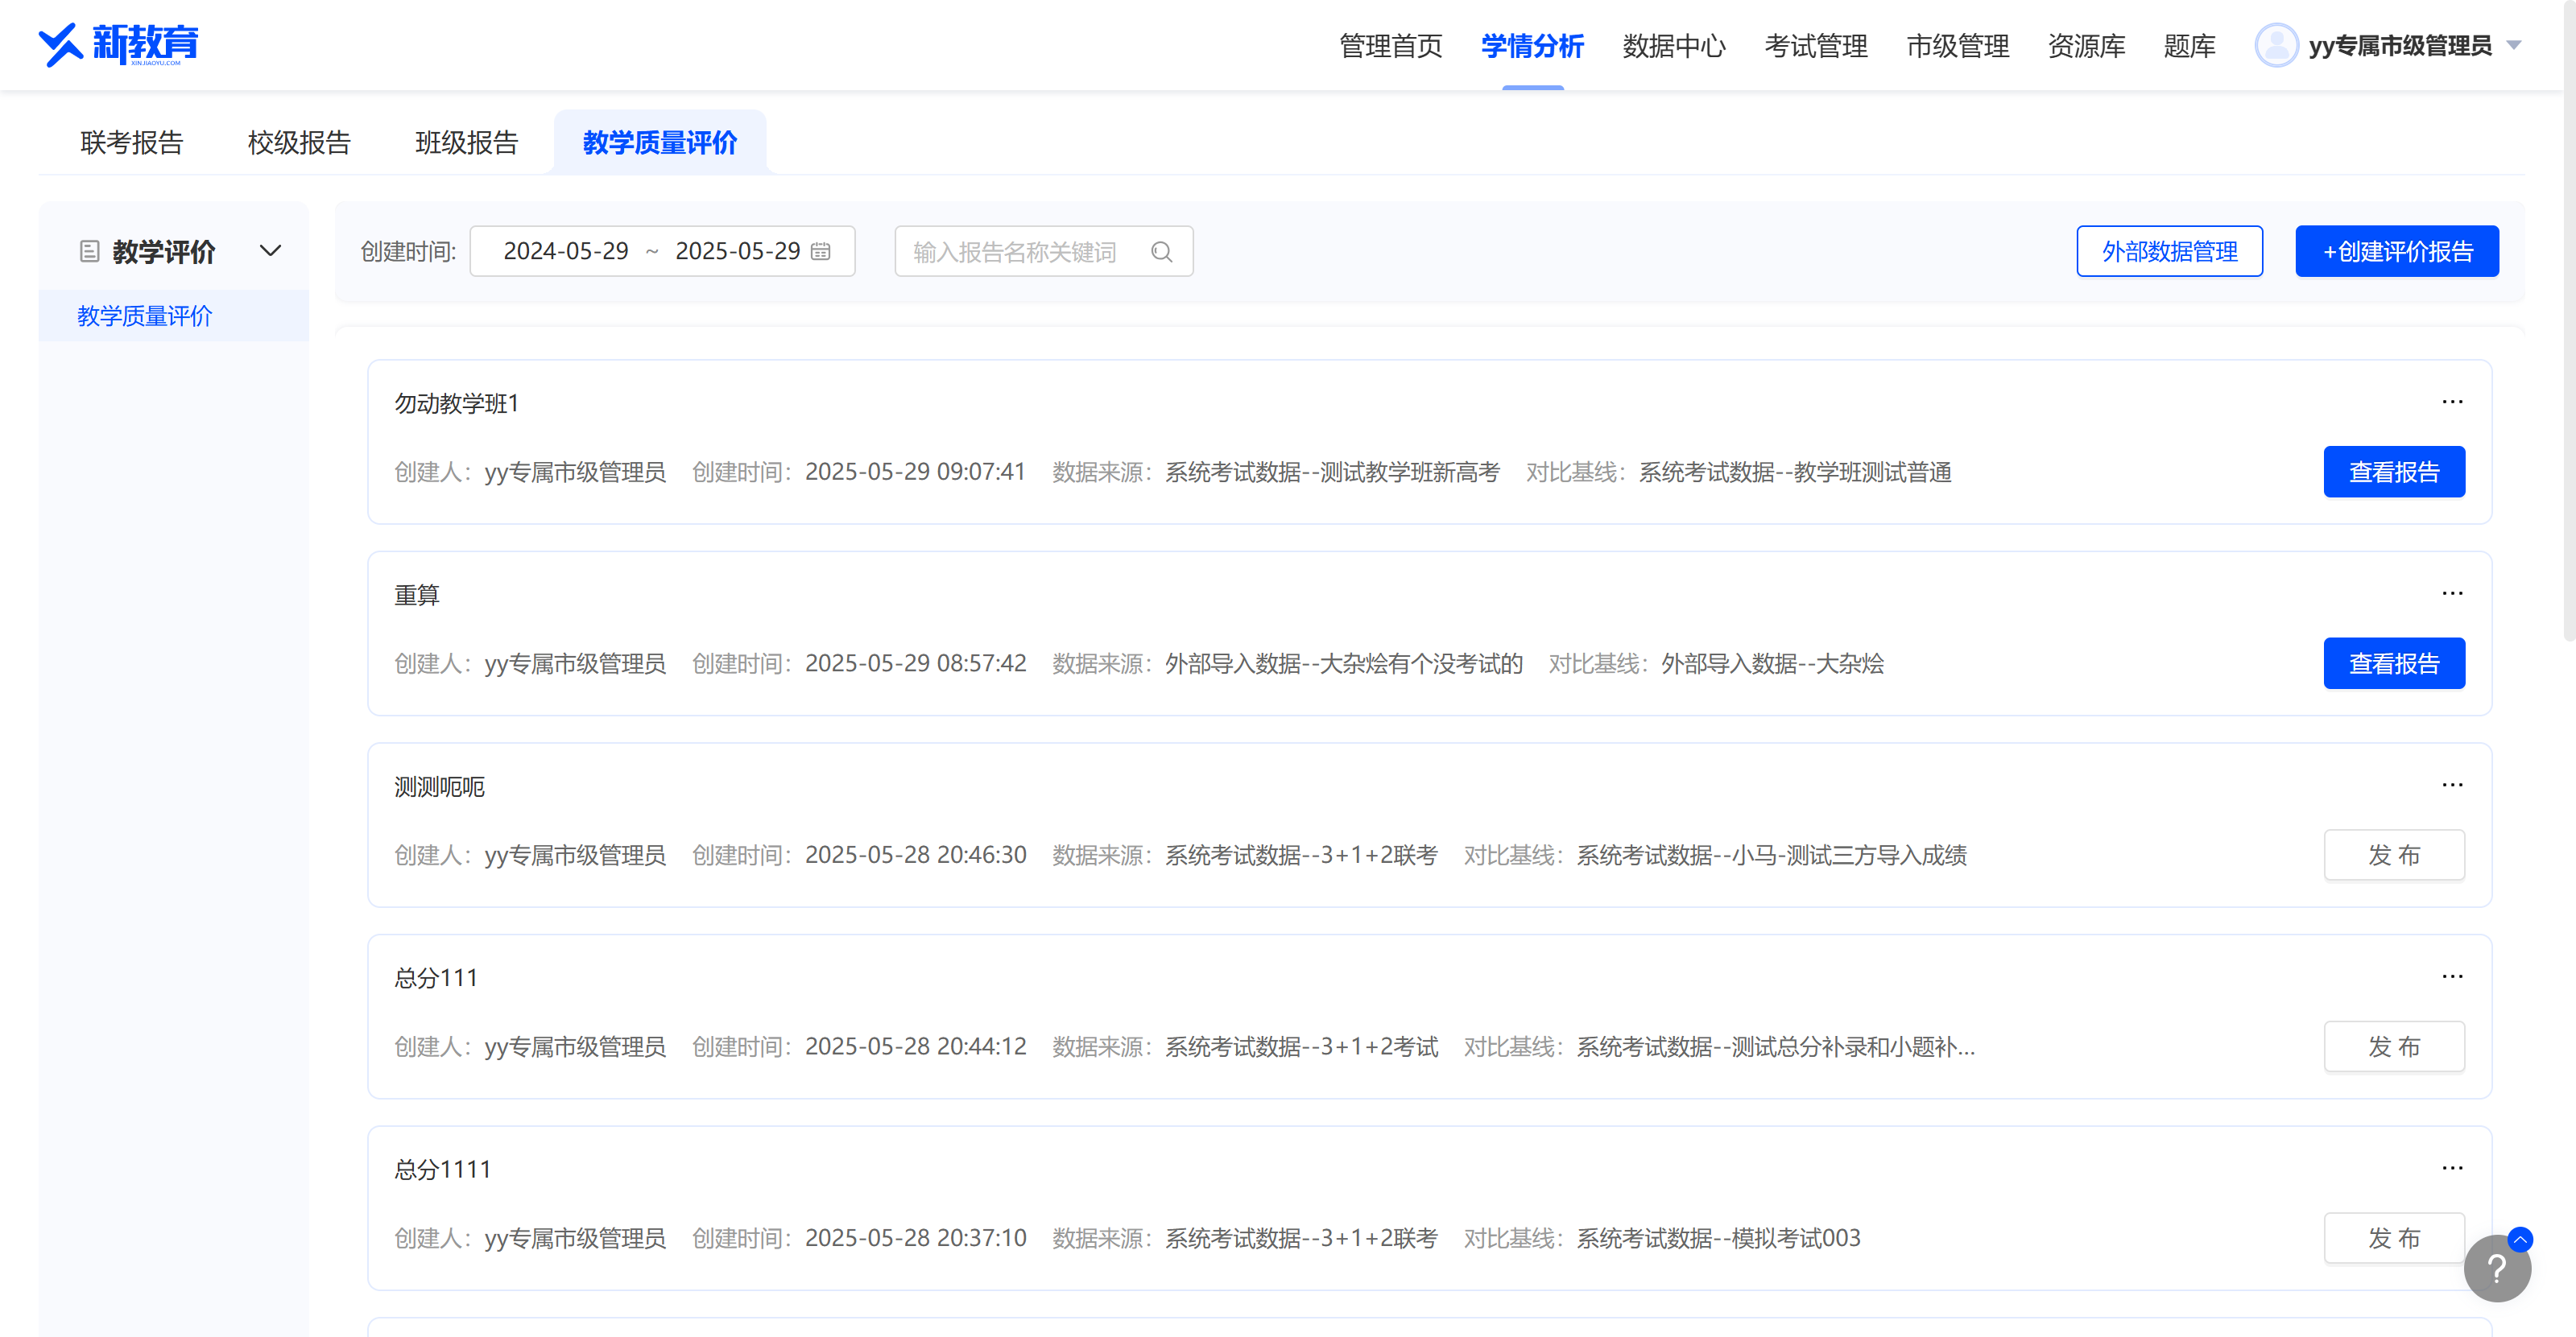This screenshot has height=1337, width=2576.
Task: Open 考试管理 in the top menu
Action: coord(1816,46)
